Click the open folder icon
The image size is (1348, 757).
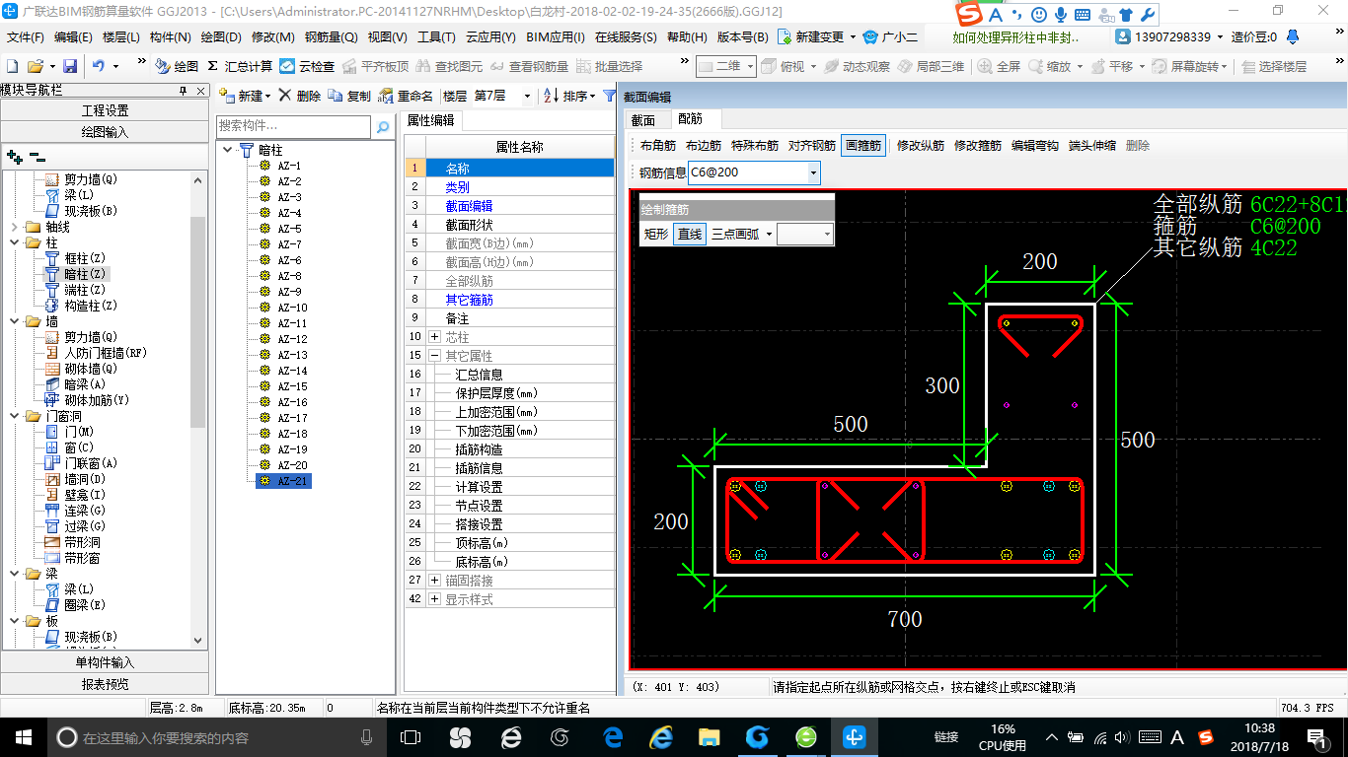[x=35, y=66]
